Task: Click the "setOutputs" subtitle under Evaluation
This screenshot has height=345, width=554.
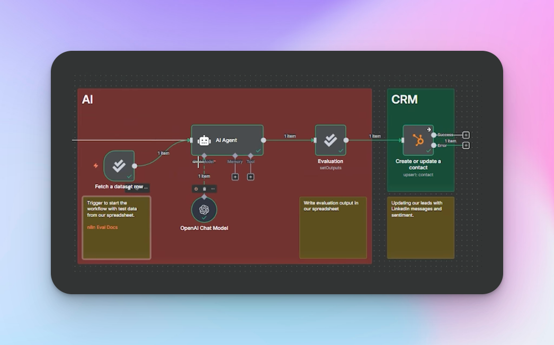Action: [x=330, y=168]
